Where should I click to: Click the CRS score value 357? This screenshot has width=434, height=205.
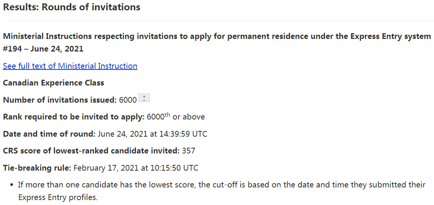click(188, 151)
